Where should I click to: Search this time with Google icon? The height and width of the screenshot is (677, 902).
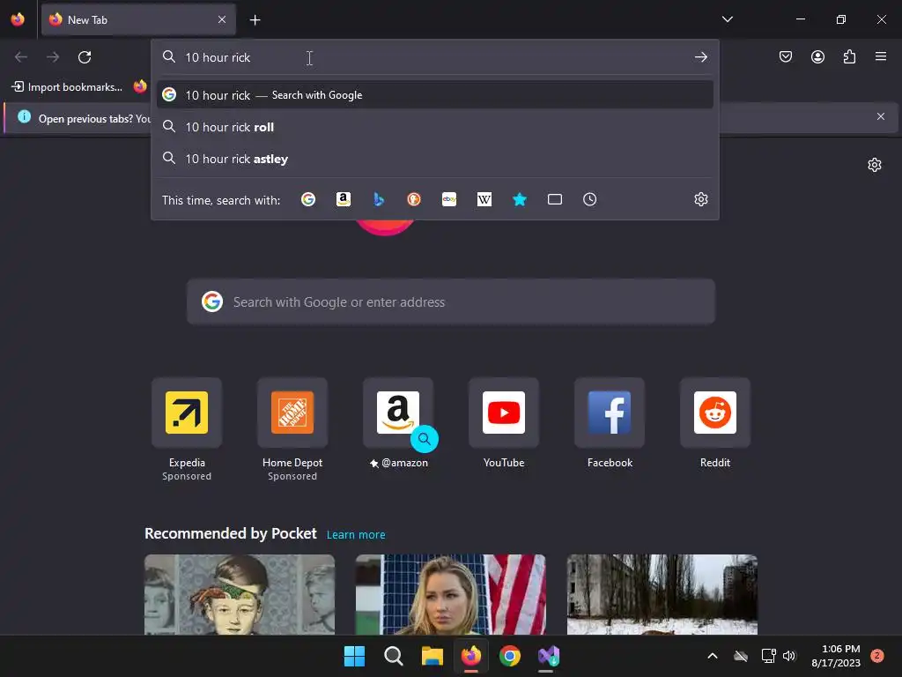pos(308,199)
